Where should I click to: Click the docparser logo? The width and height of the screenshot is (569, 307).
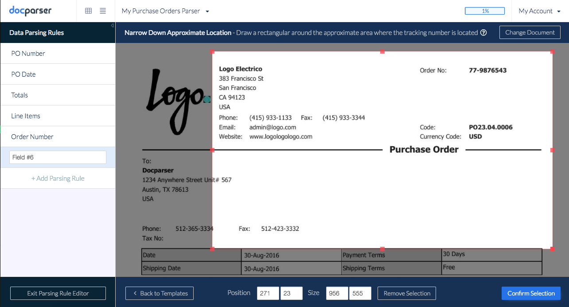tap(30, 11)
